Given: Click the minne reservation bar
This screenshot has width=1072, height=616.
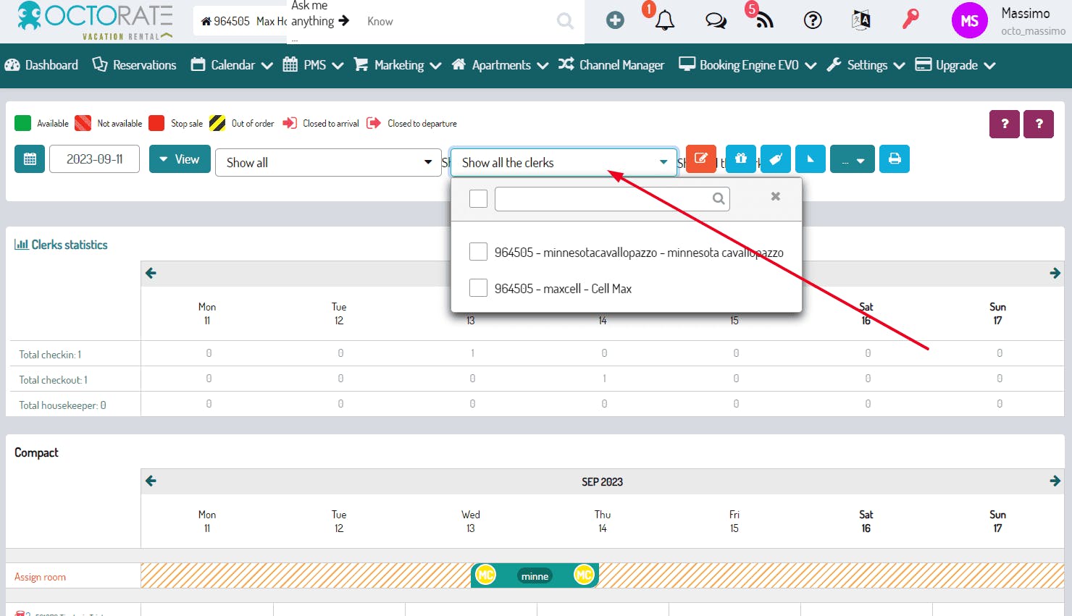Looking at the screenshot, I should 535,576.
